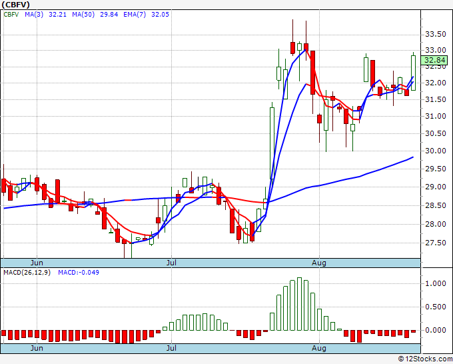Click Jul on the price chart timeline
Screen dimensions: 453x364
(x=172, y=263)
